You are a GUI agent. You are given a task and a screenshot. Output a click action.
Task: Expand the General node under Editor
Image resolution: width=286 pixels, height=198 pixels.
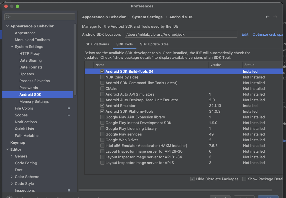click(x=12, y=156)
